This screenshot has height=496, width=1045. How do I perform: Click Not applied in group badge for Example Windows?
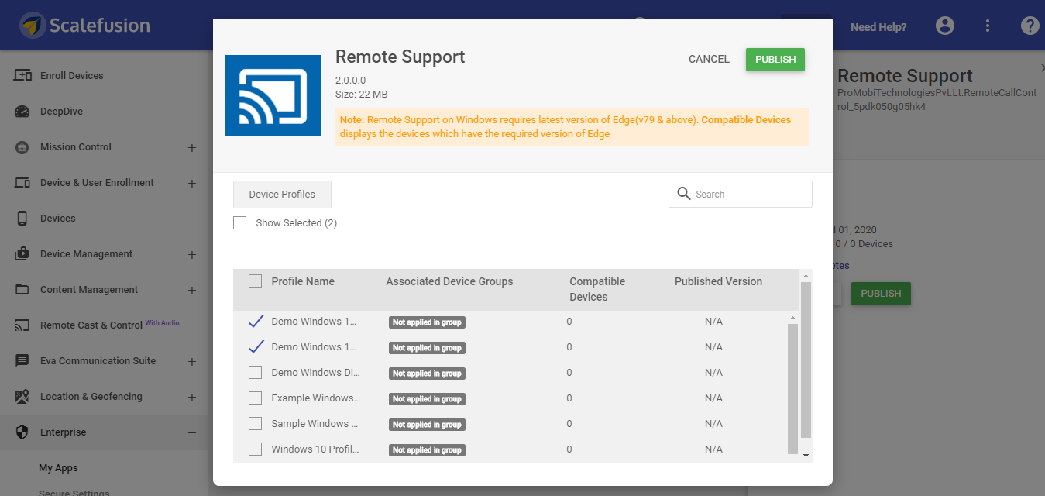click(x=427, y=399)
